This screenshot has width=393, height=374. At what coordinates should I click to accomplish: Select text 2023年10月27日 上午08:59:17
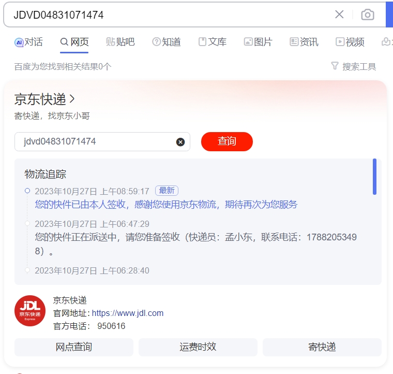coord(92,191)
